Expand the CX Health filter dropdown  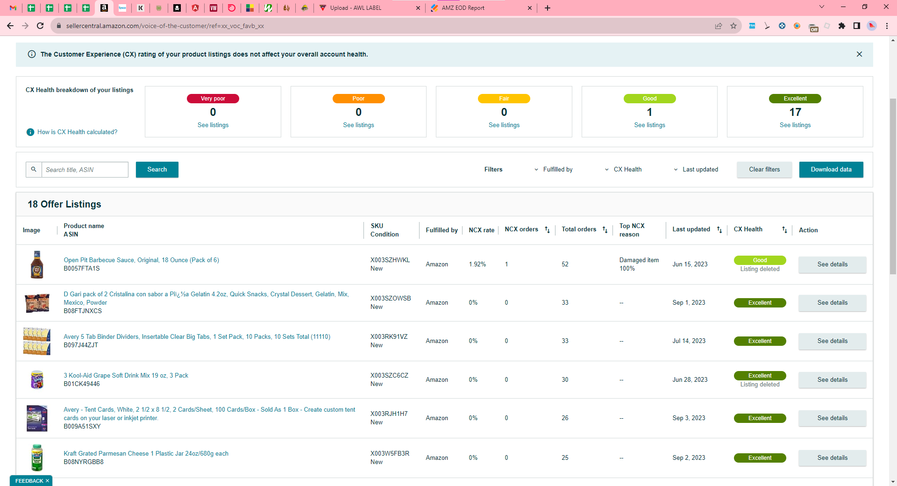(x=623, y=170)
